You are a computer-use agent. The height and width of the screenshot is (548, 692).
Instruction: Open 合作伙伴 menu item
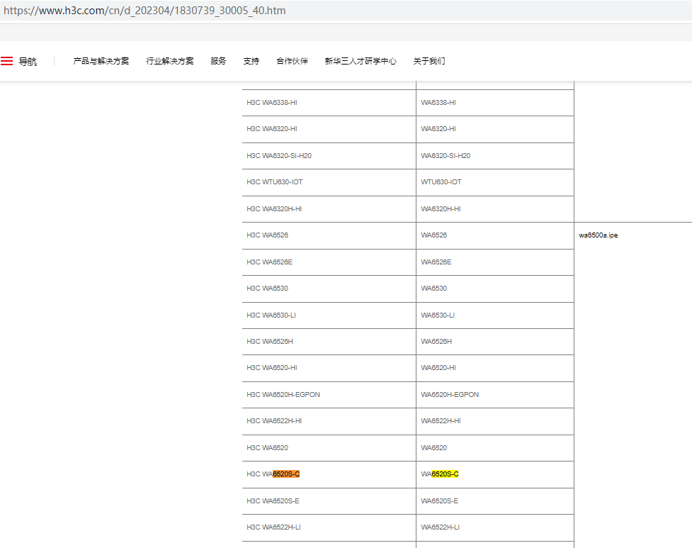coord(292,61)
